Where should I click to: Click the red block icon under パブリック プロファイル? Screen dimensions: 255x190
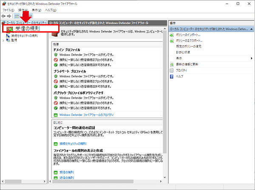click(56, 103)
